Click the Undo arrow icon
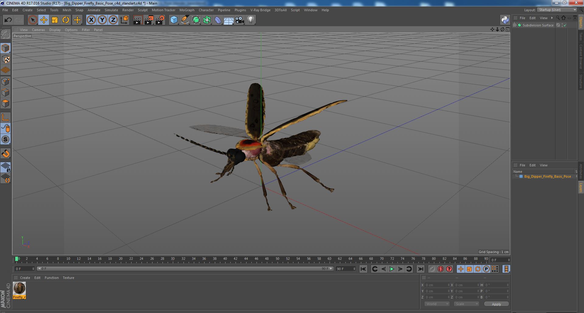The image size is (584, 313). pos(8,20)
